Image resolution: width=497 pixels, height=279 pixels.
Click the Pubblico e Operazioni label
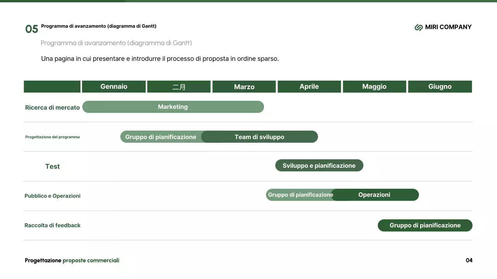coord(52,196)
